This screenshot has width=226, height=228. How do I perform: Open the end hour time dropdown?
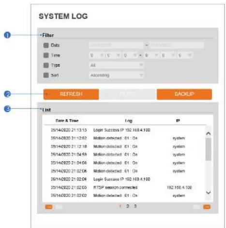click(151, 55)
